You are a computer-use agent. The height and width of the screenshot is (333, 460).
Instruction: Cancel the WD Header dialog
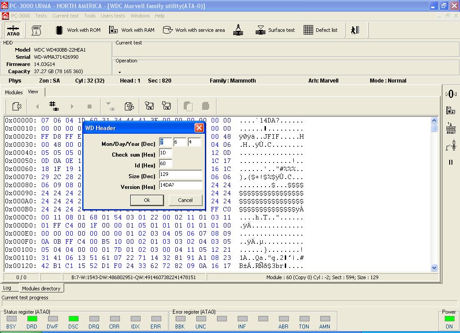186,200
